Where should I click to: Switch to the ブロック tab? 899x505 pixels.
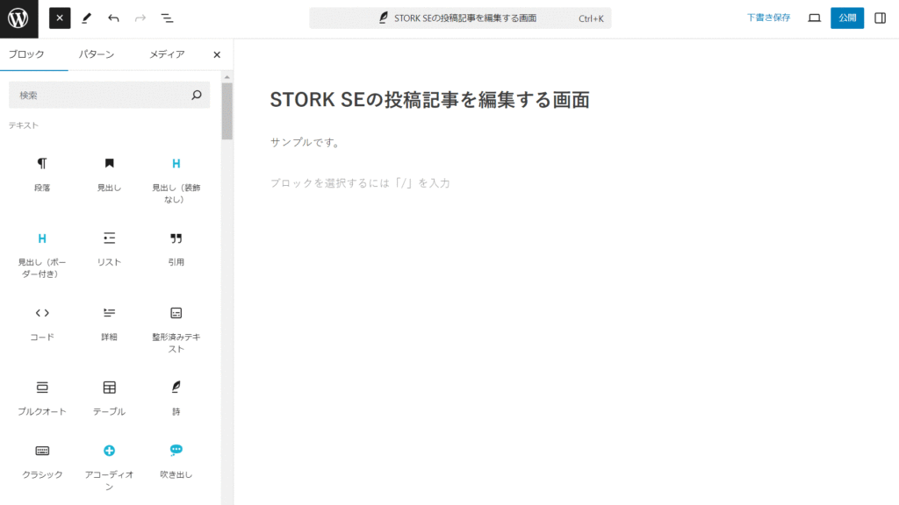coord(26,54)
